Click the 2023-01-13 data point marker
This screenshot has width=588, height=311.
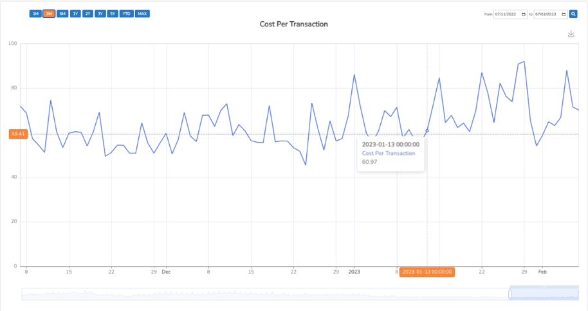tap(427, 130)
